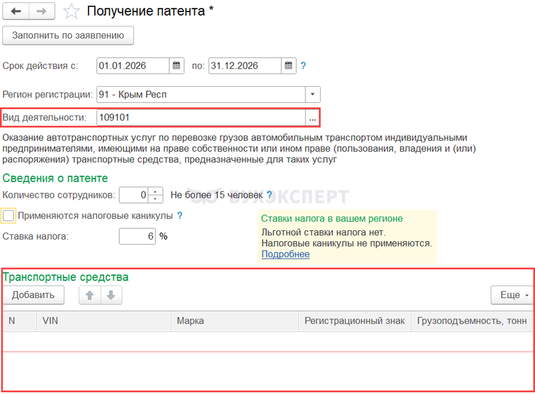Open calendar for the start date

(176, 66)
